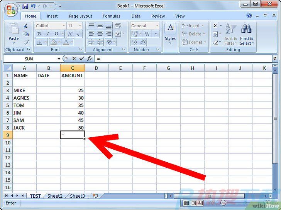The width and height of the screenshot is (281, 210).
Task: Switch to the Review tab
Action: (158, 16)
